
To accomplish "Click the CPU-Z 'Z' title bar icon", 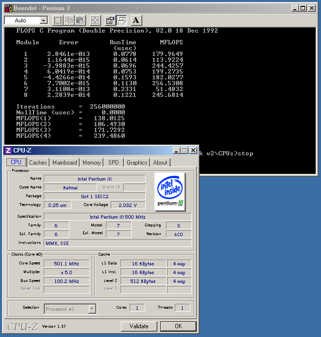I will tap(8, 150).
